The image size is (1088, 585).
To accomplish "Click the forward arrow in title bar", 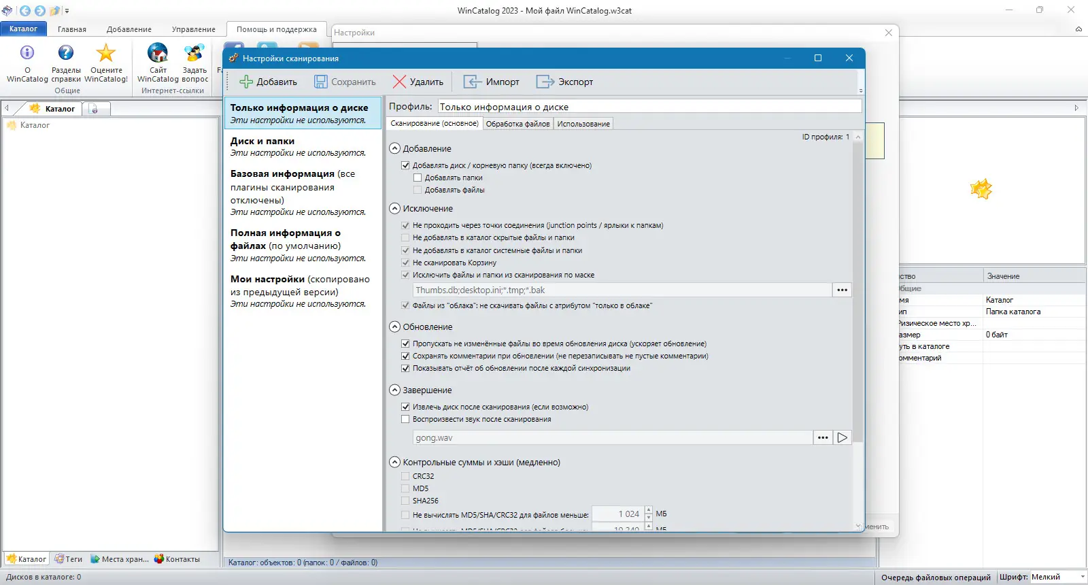I will coord(39,10).
